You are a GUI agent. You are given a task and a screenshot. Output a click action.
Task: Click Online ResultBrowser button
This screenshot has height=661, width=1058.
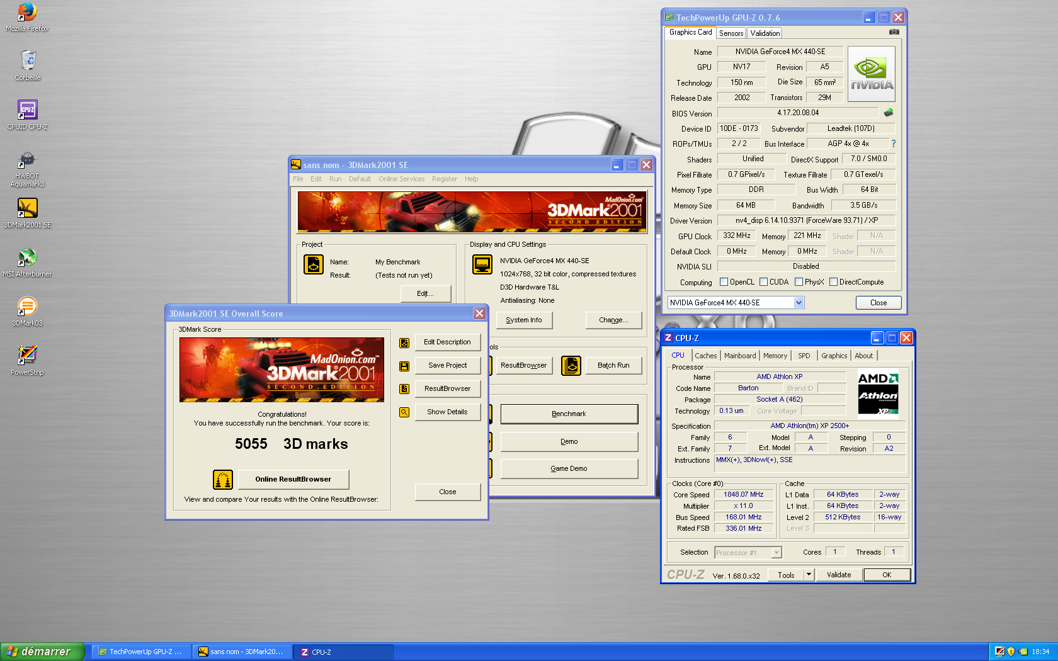pyautogui.click(x=293, y=480)
